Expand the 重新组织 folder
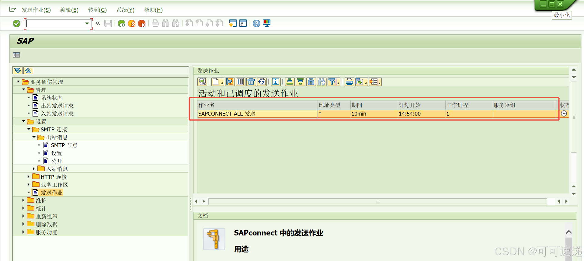Screen dimensions: 584x261 click(x=23, y=216)
